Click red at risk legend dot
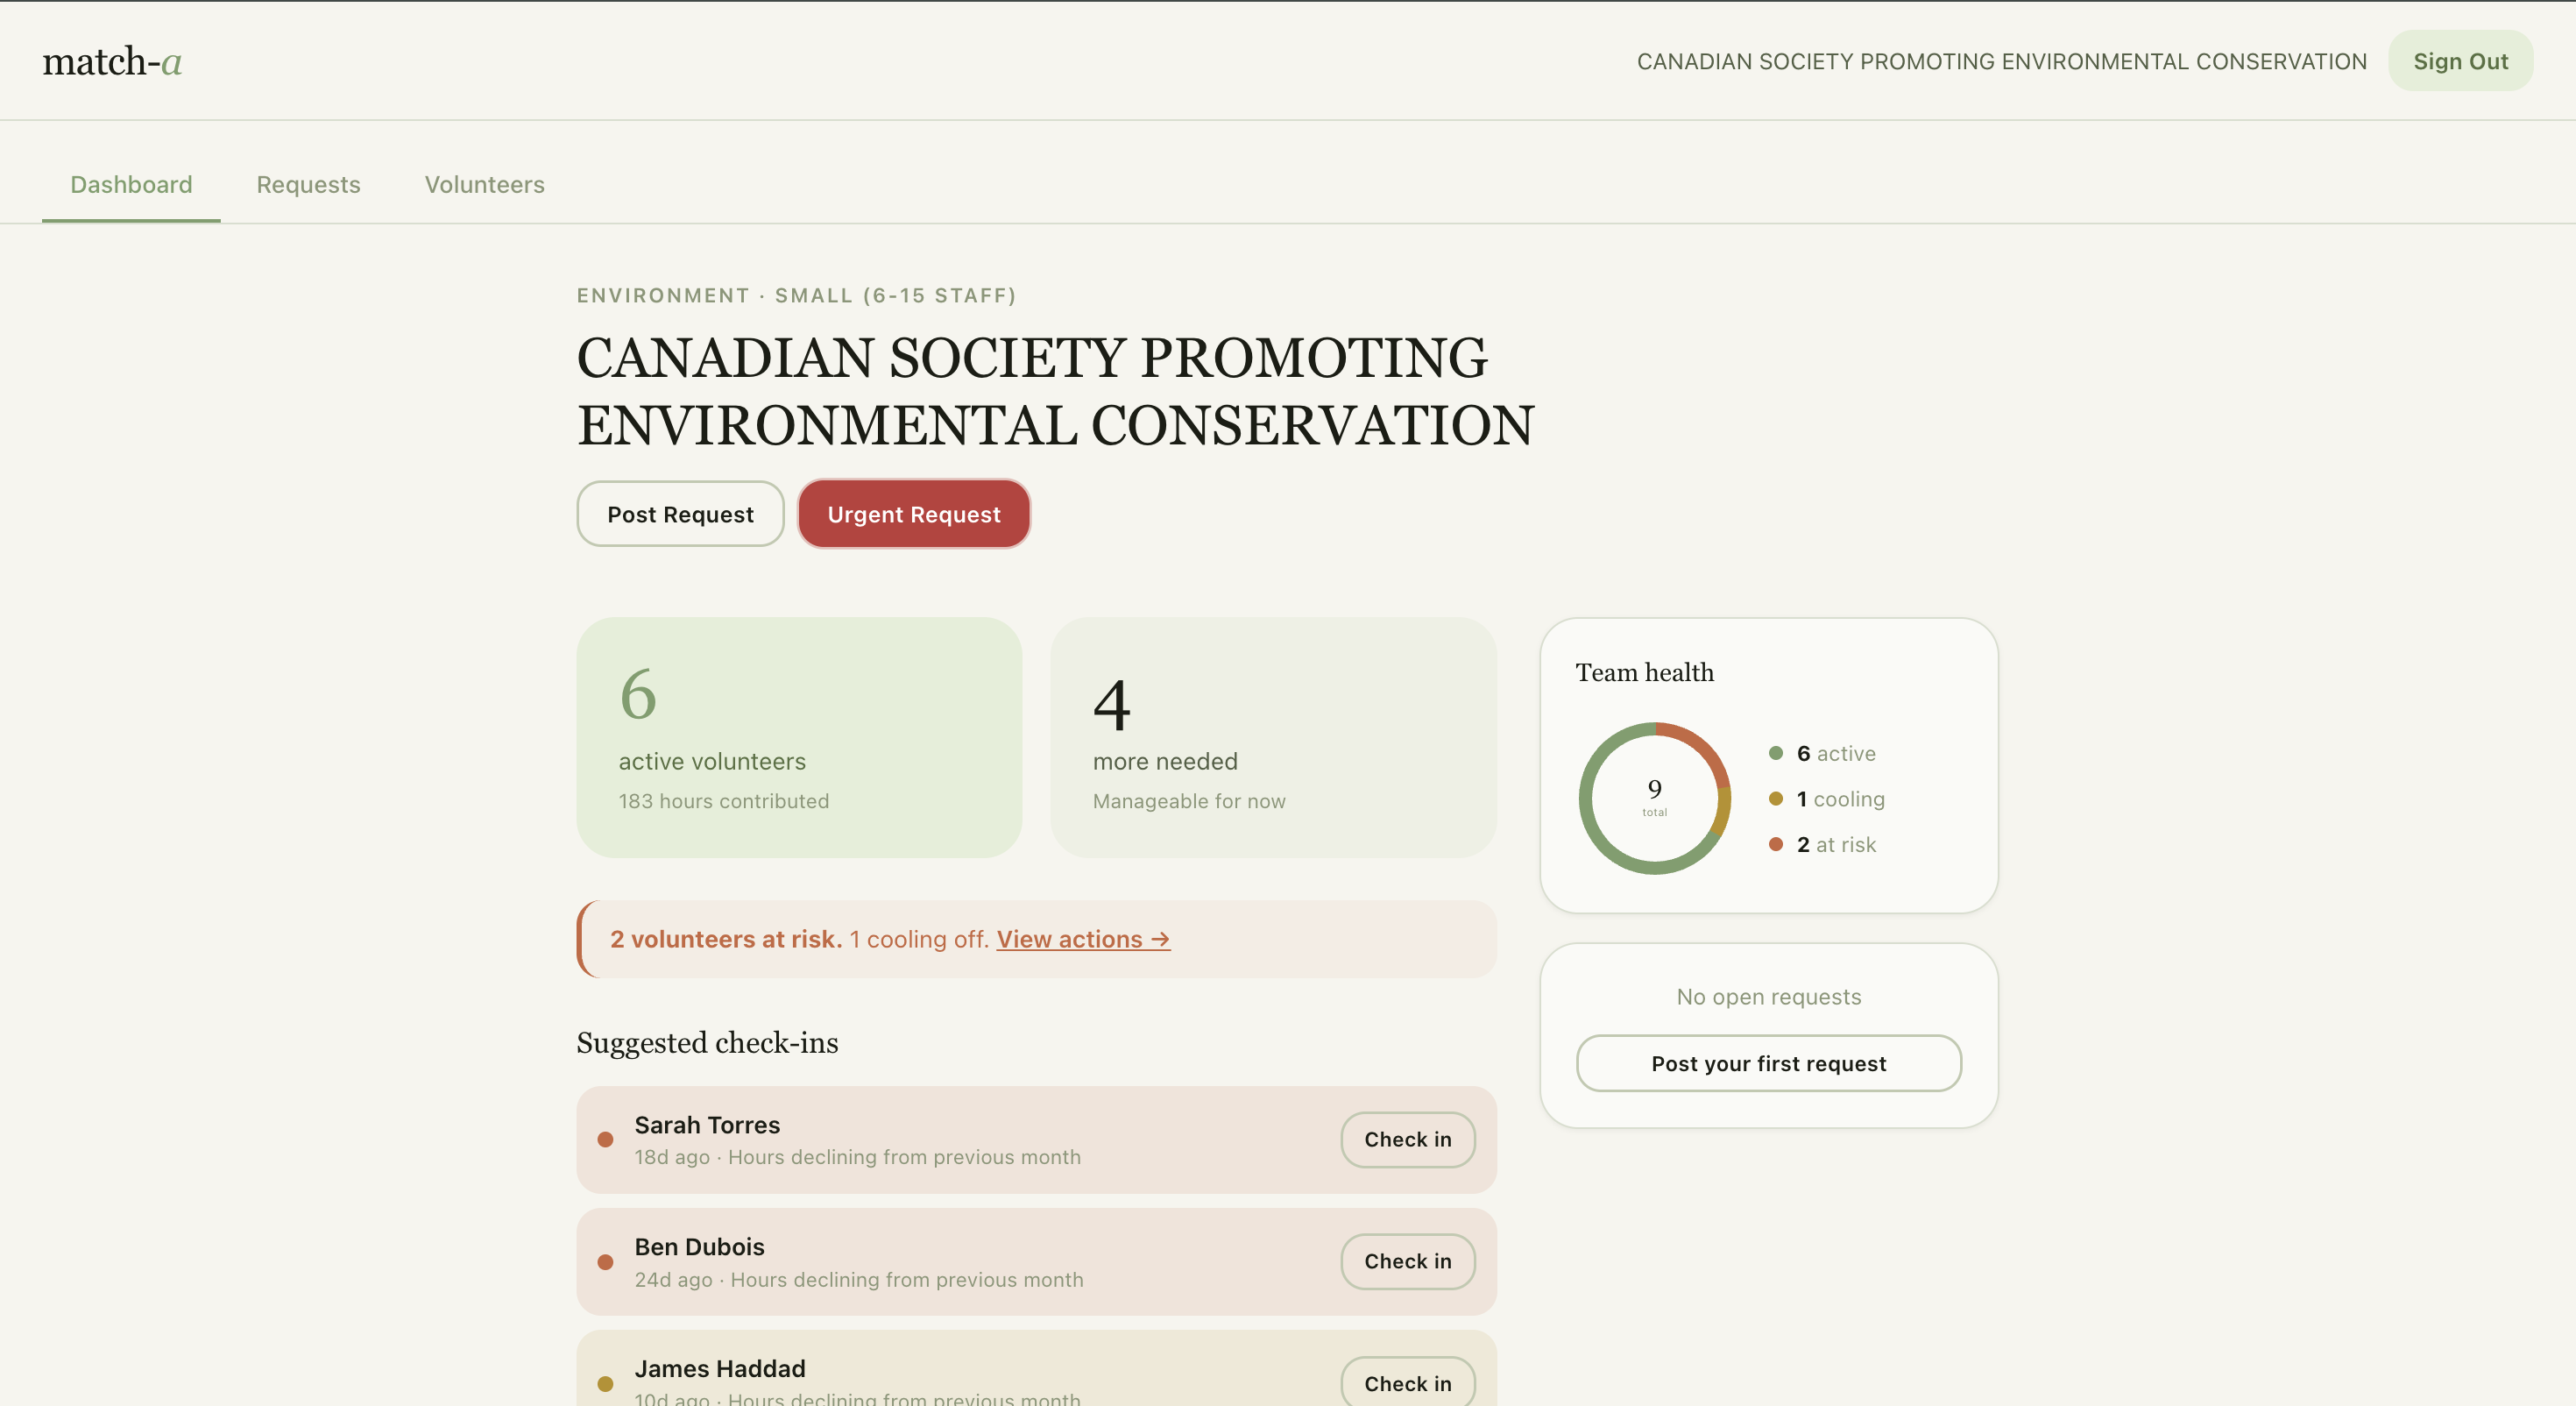This screenshot has height=1406, width=2576. click(1776, 845)
